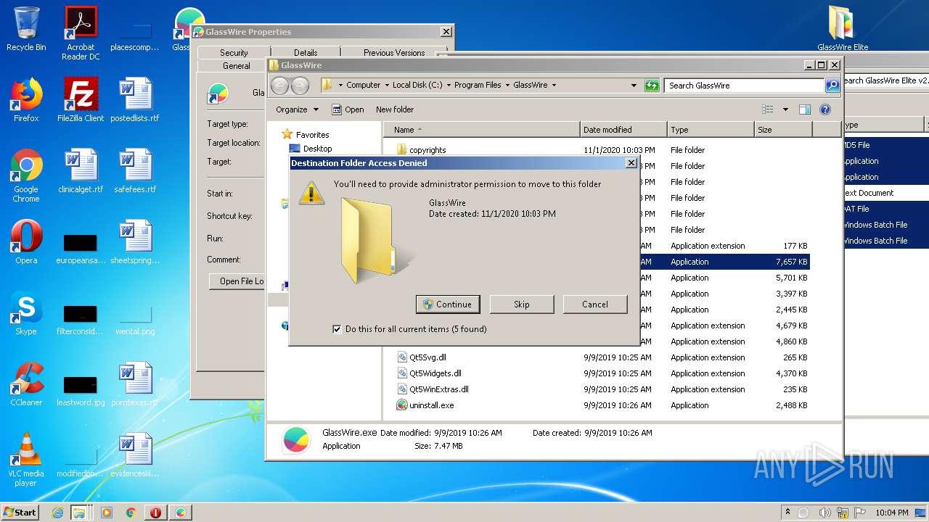Open postedlists.rtf document icon
929x522 pixels.
tap(135, 100)
